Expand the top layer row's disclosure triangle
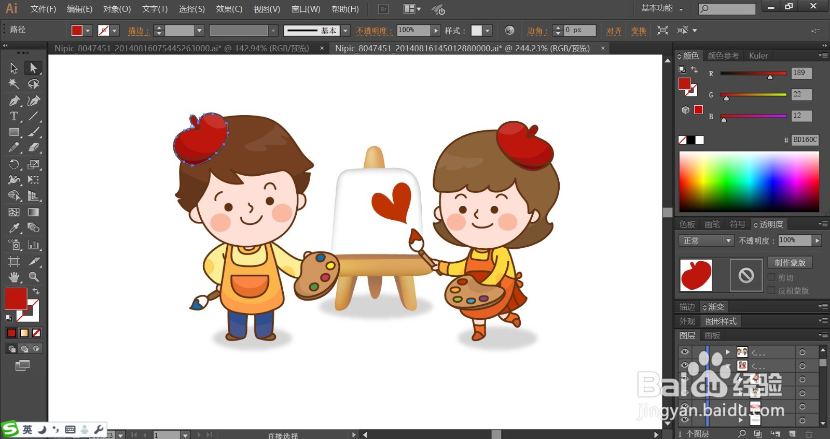This screenshot has height=439, width=830. [727, 352]
